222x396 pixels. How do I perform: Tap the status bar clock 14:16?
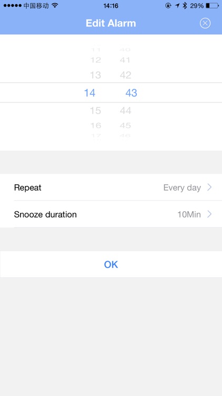click(111, 6)
